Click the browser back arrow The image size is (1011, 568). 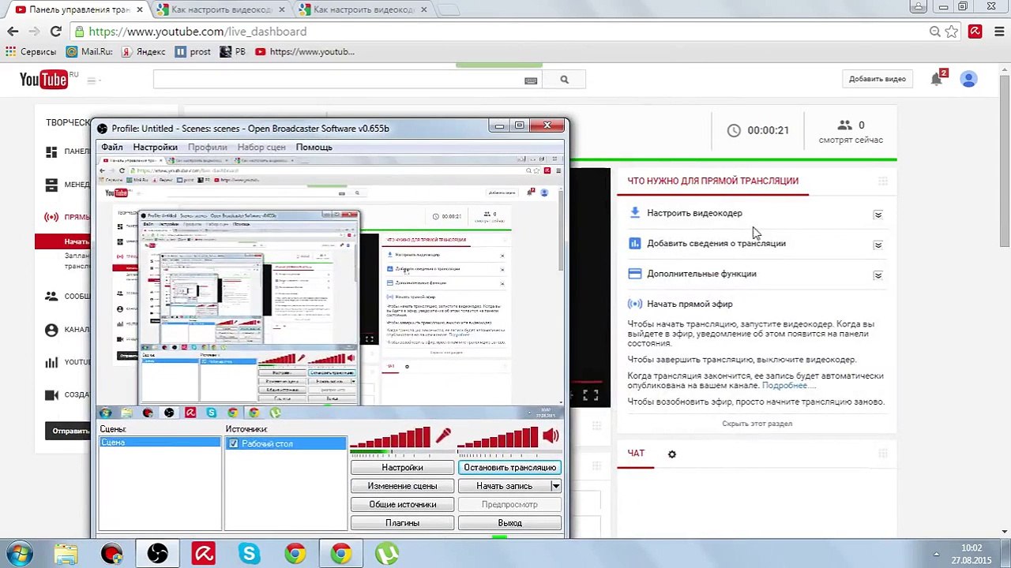click(x=13, y=32)
